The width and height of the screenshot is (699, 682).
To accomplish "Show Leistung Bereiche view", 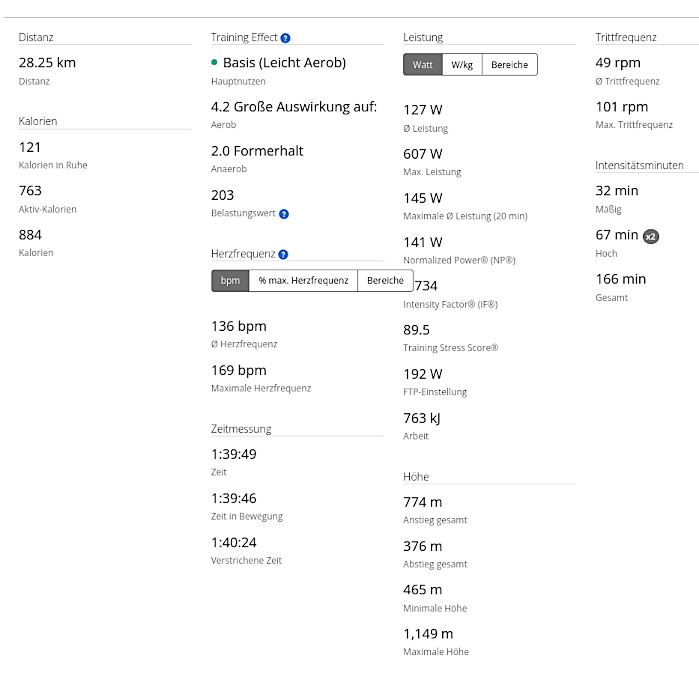I will click(x=509, y=65).
